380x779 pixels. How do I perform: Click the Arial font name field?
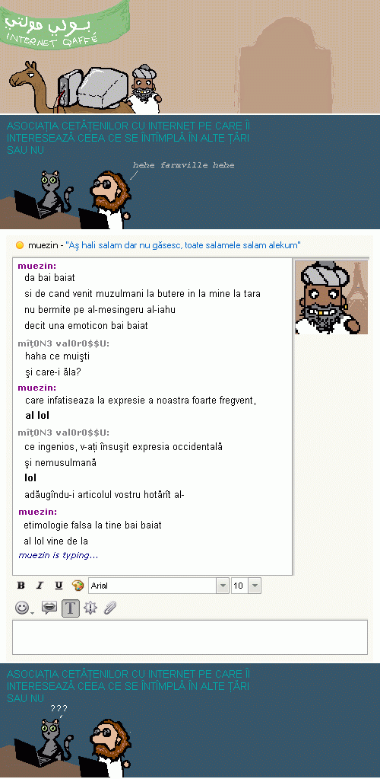click(x=153, y=586)
